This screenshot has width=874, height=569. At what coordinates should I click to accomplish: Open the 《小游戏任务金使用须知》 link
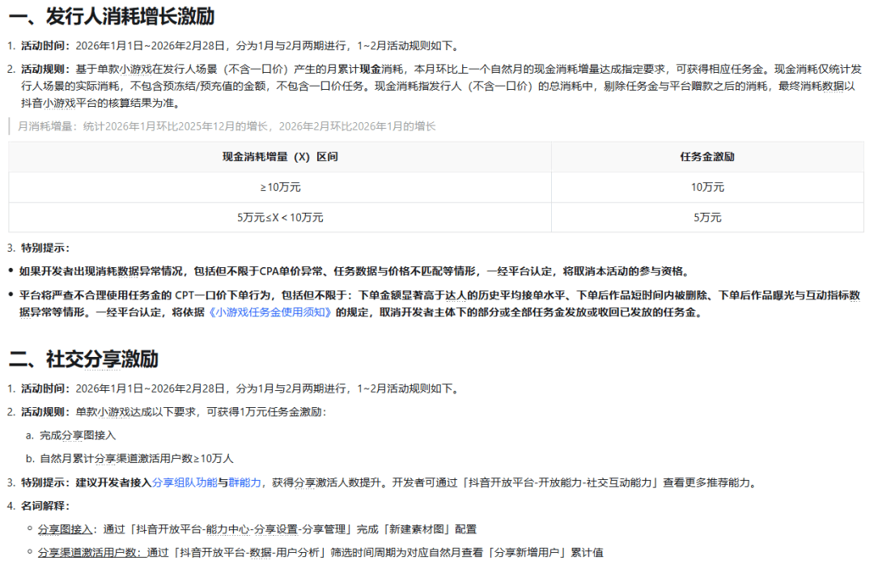click(270, 312)
